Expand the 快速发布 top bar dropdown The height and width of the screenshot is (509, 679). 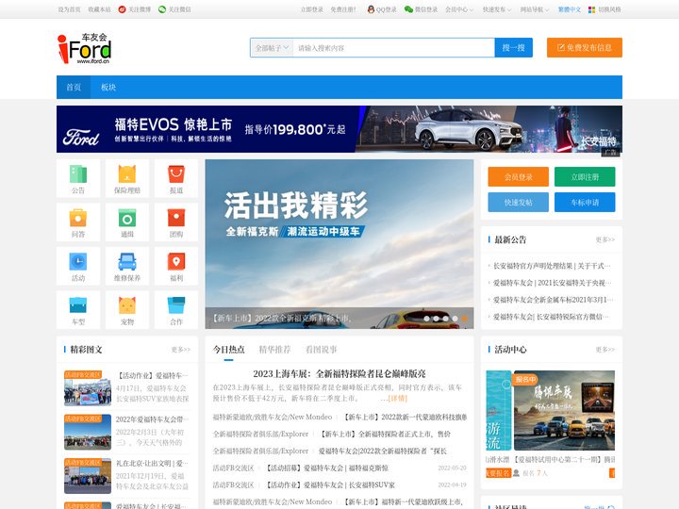(497, 9)
